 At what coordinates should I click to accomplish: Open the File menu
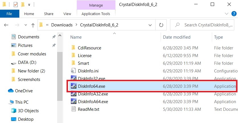pos(9,14)
